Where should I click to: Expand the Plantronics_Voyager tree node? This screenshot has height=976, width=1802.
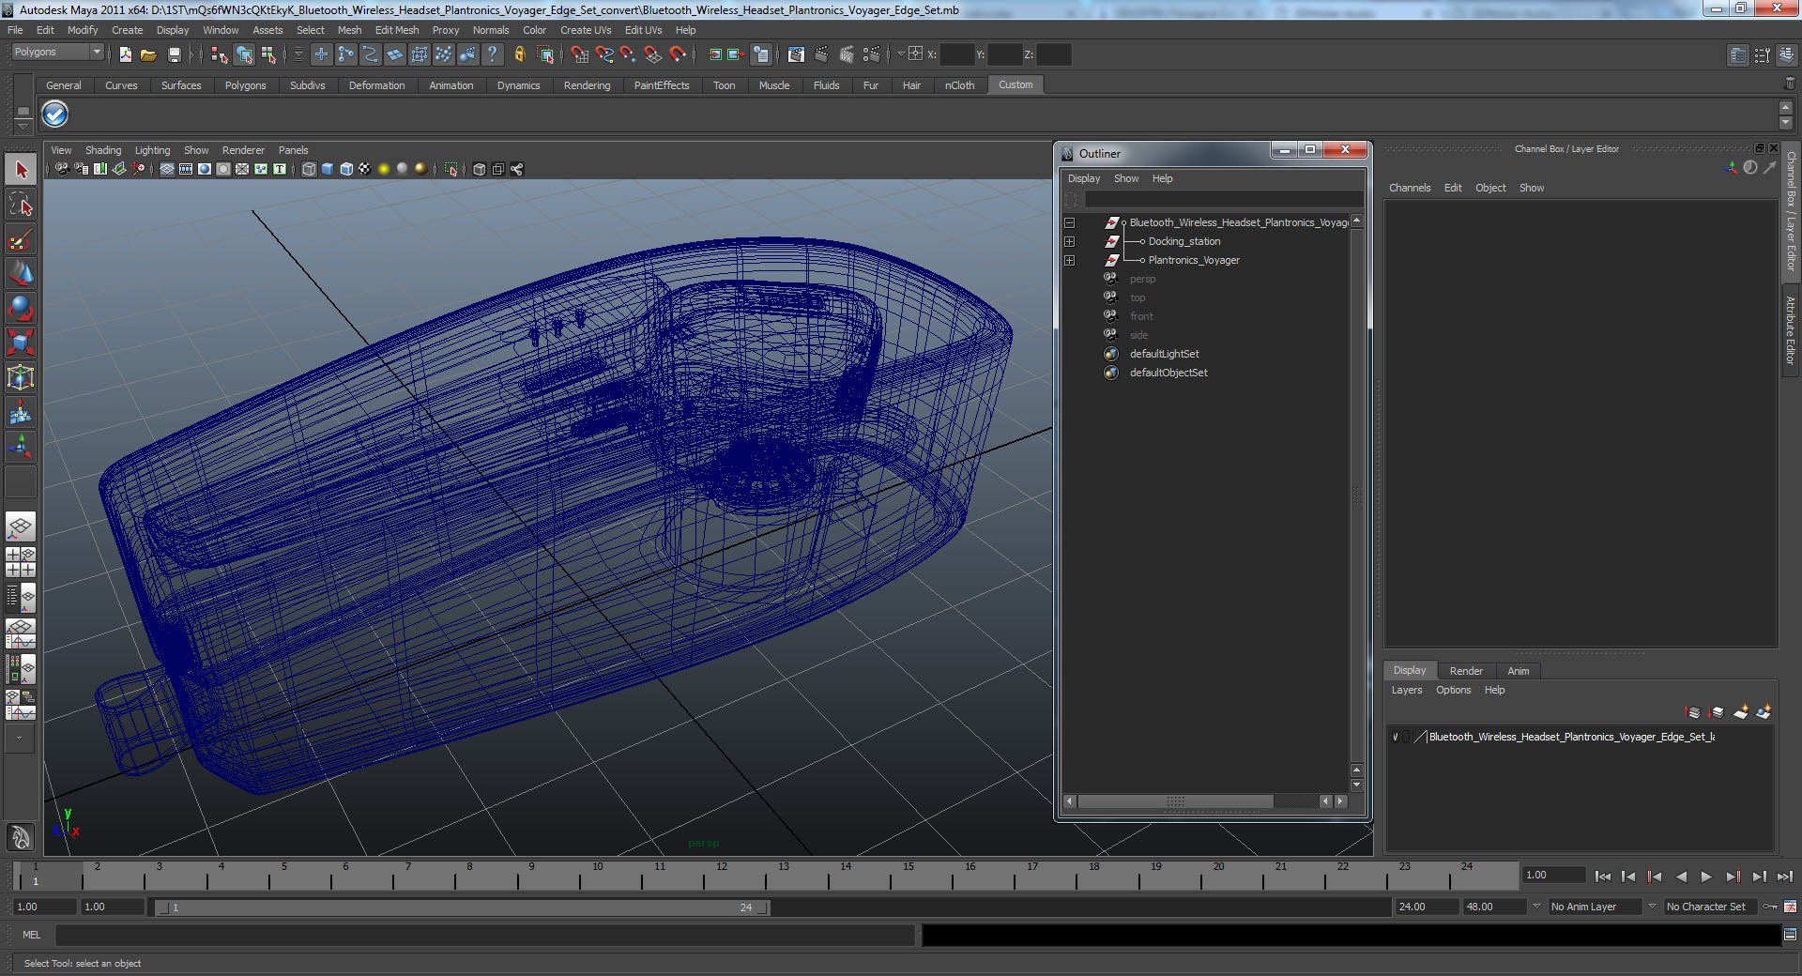pos(1069,260)
